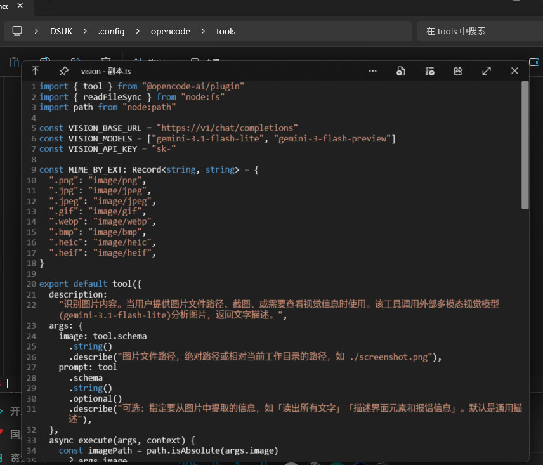Click .optional() on line 30
Image resolution: width=543 pixels, height=465 pixels.
pos(95,398)
